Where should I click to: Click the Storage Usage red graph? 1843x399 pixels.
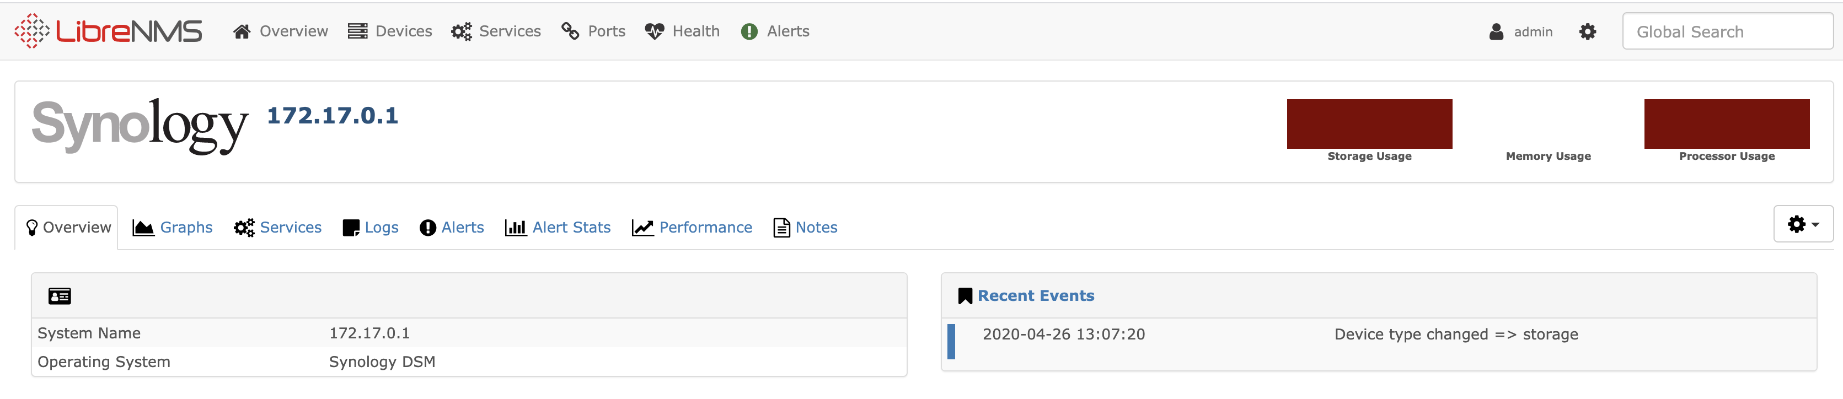tap(1369, 123)
